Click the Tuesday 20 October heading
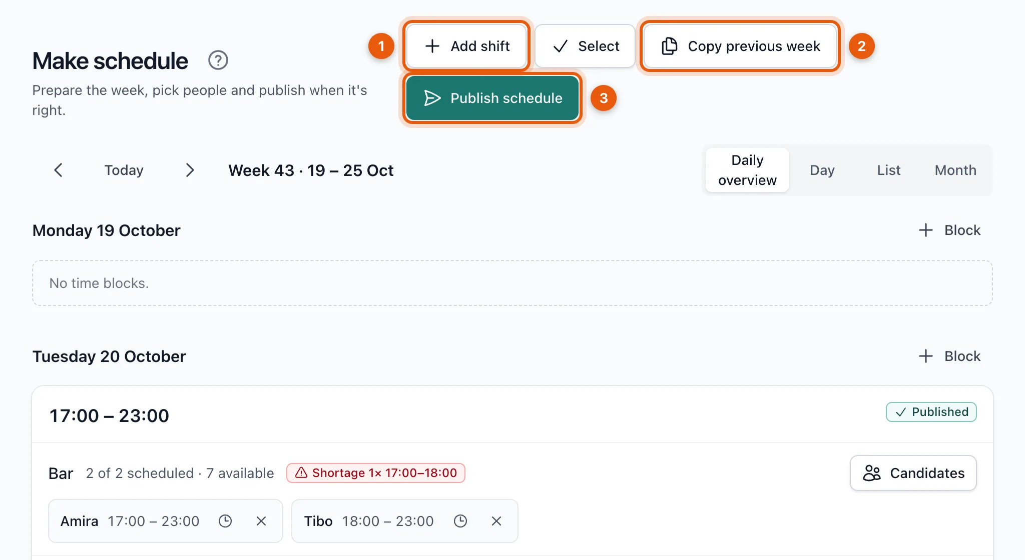 coord(109,356)
